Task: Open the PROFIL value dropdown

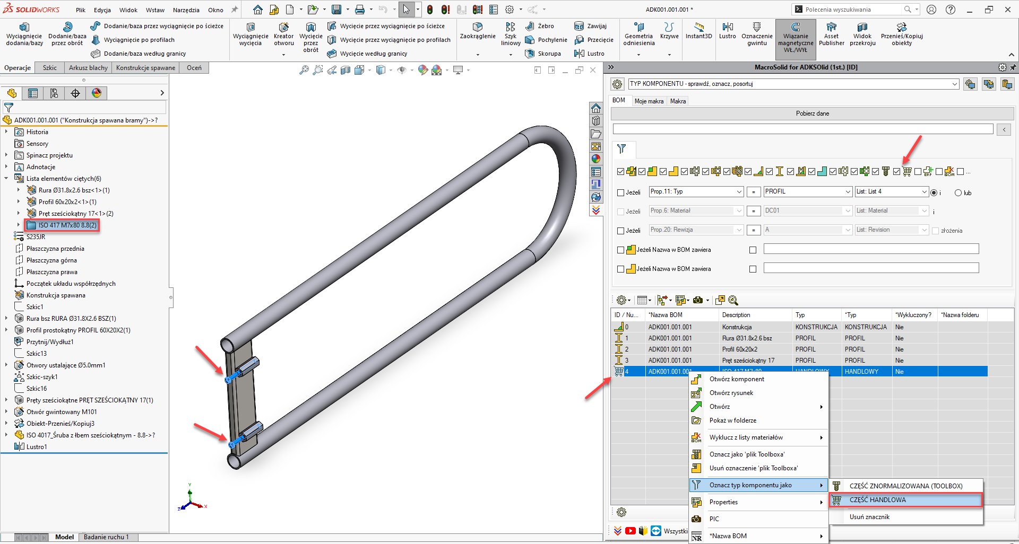Action: (x=848, y=192)
